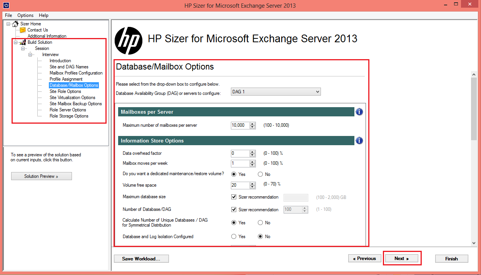Click the Build Solution tree icon
Image resolution: width=481 pixels, height=275 pixels.
click(x=23, y=42)
